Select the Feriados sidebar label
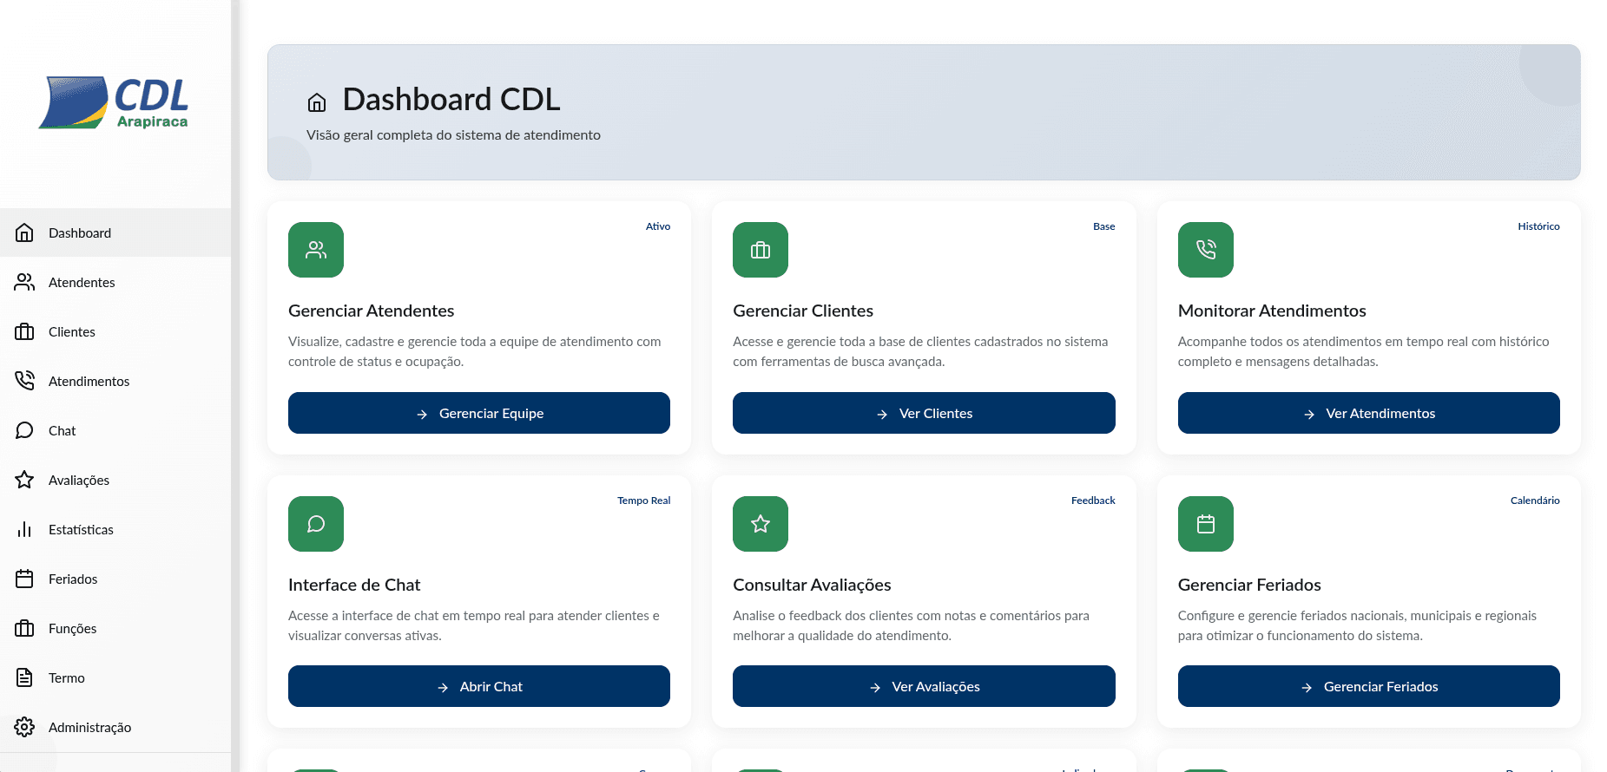This screenshot has width=1607, height=772. coord(73,579)
